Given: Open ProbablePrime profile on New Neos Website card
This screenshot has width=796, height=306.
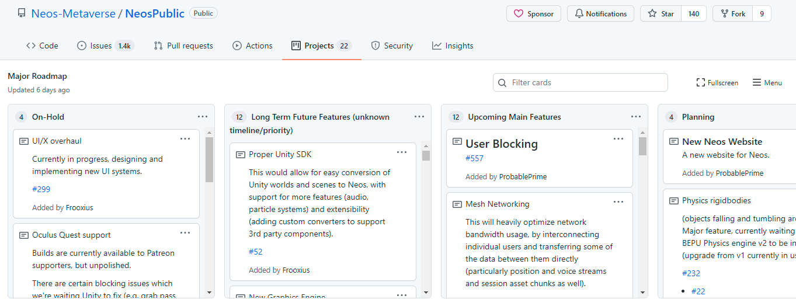Looking at the screenshot, I should [x=739, y=173].
